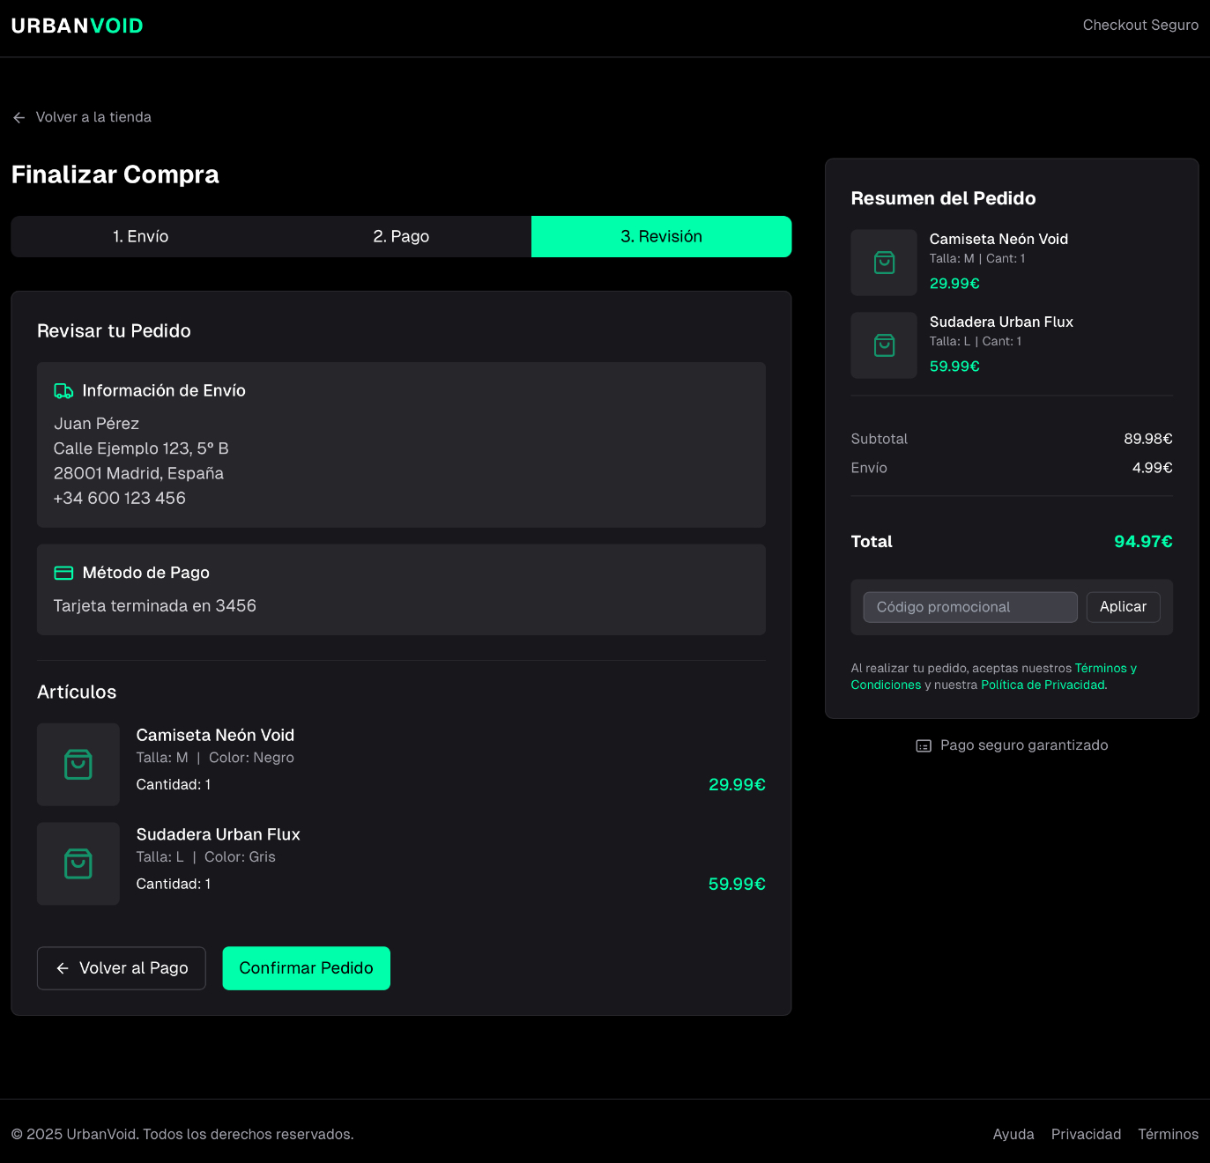Click the Privacidad footer link
1210x1163 pixels.
1086,1135
